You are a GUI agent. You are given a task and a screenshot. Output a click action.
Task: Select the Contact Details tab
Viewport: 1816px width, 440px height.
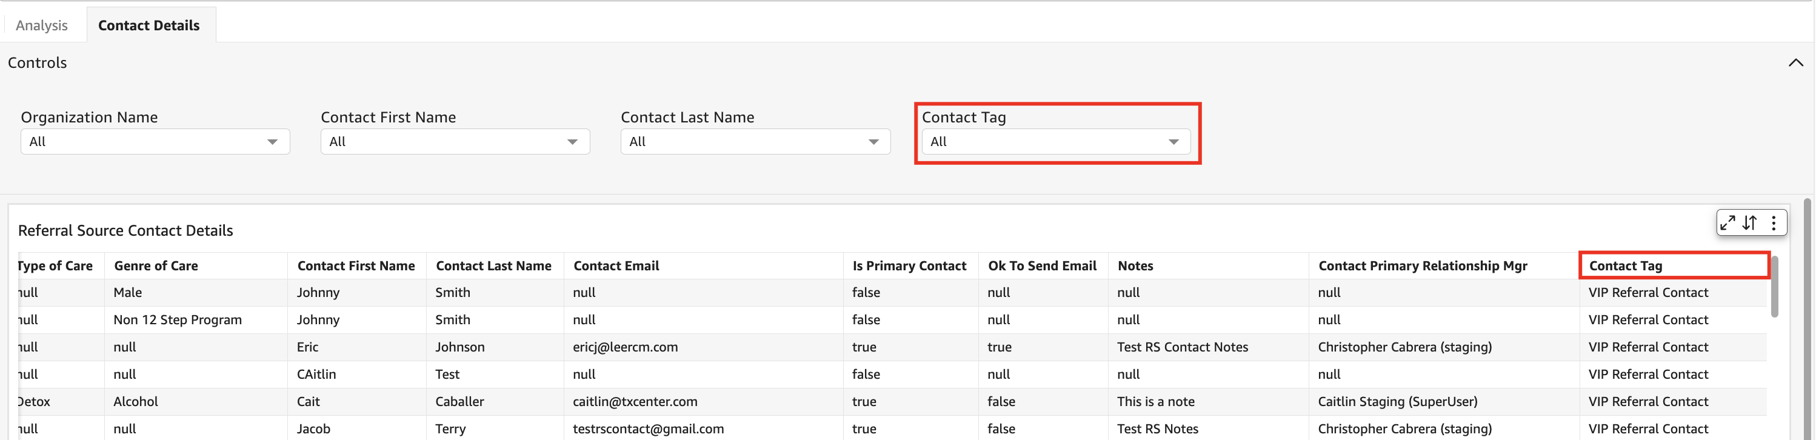click(149, 25)
